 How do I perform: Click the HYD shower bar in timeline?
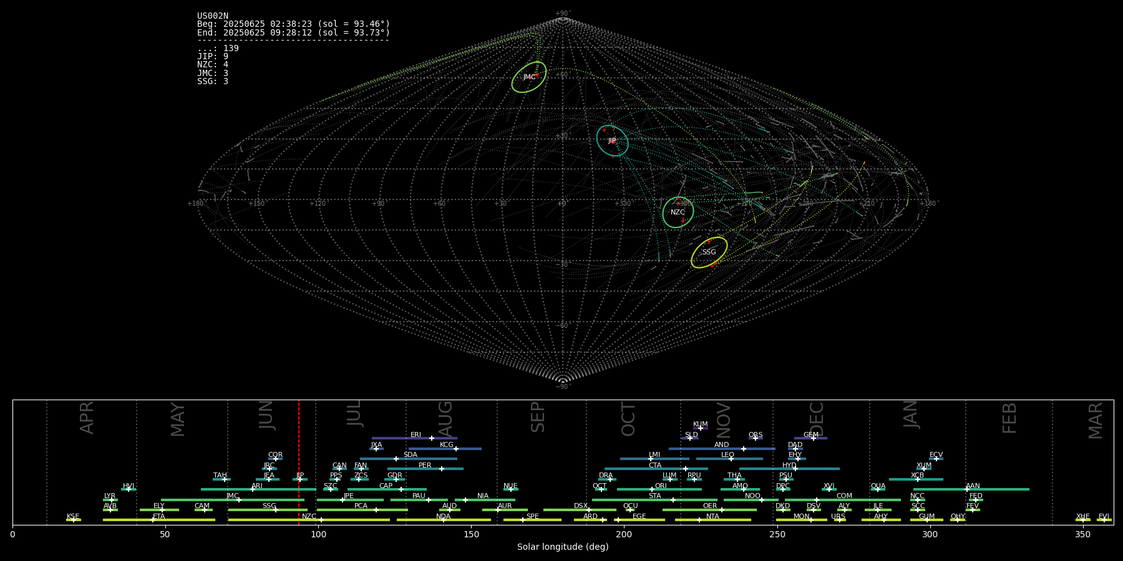pyautogui.click(x=789, y=469)
